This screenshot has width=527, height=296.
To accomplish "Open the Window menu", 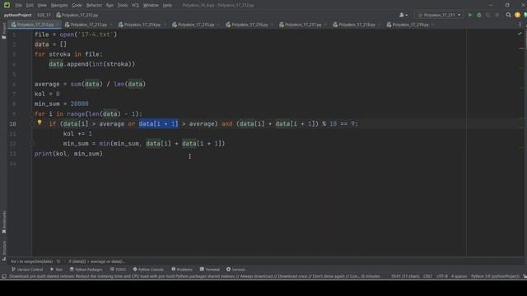I will [x=151, y=6].
